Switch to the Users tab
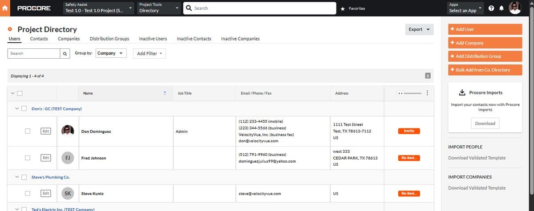534x211 pixels. click(14, 39)
